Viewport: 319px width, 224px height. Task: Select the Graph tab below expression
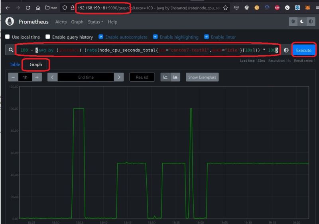tap(36, 64)
